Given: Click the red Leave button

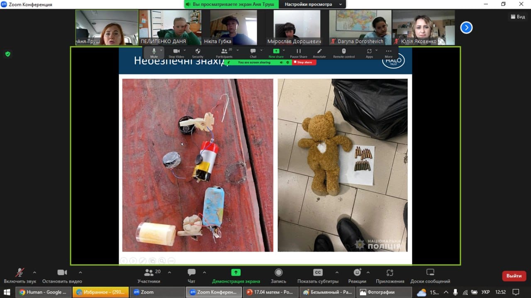Looking at the screenshot, I should pyautogui.click(x=514, y=276).
